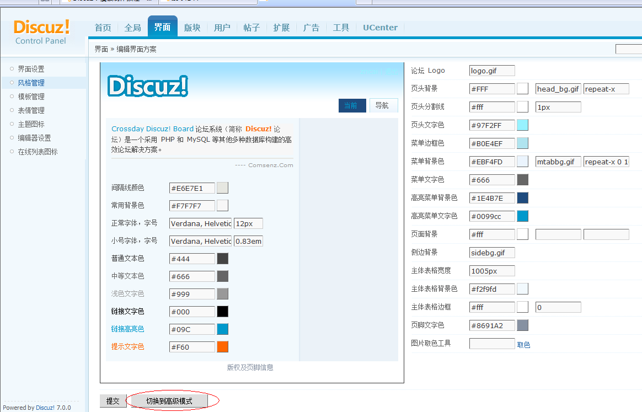642x412 pixels.
Task: Open 表情管理 in the sidebar
Action: tap(31, 110)
